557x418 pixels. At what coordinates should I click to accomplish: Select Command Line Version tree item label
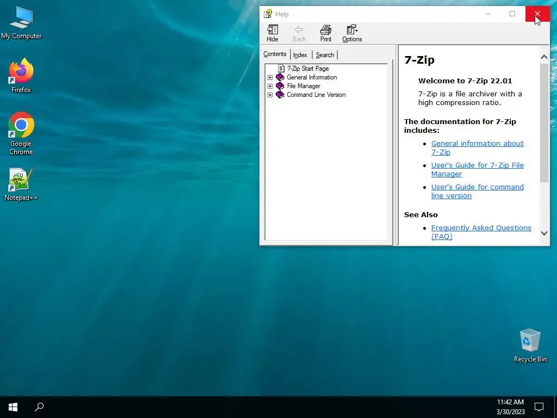316,95
